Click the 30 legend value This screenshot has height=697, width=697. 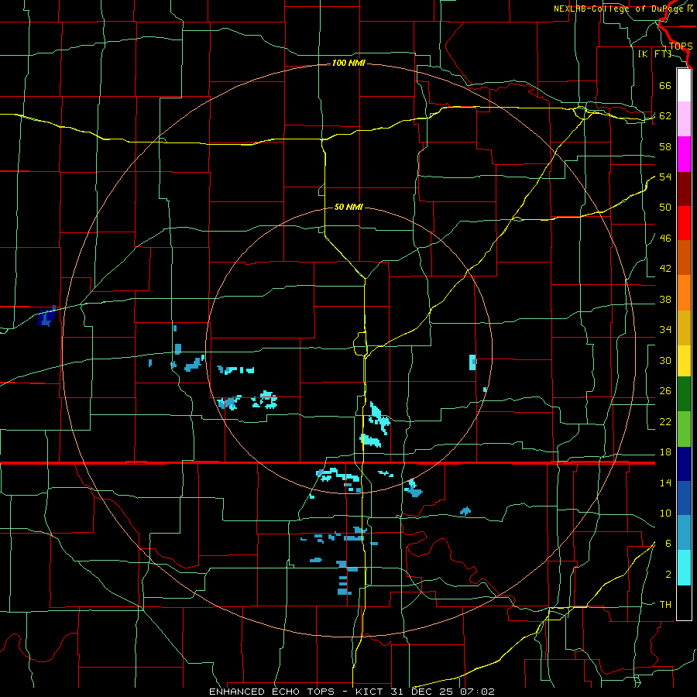[665, 360]
